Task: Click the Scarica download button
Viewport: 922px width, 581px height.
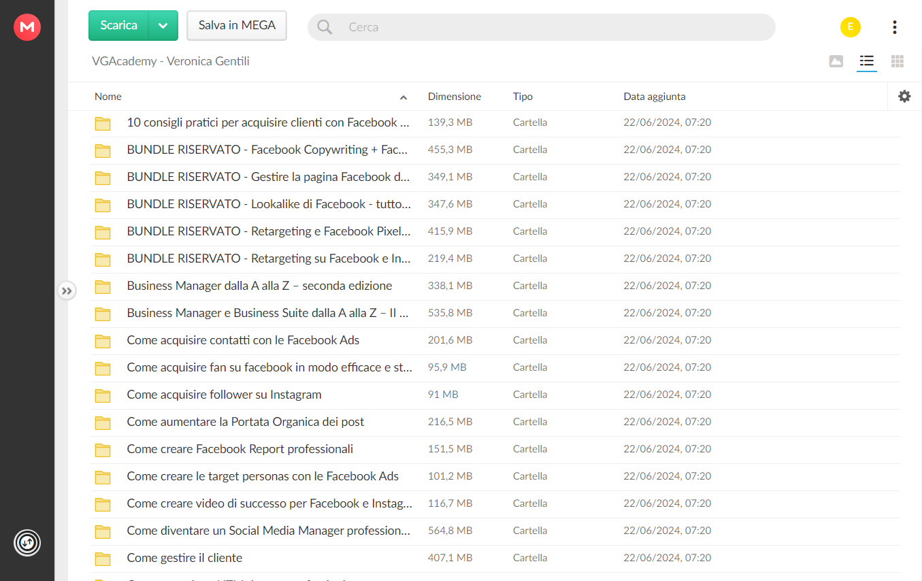Action: pos(119,25)
